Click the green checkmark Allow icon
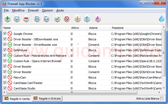Screen dimensions: 168x104 (x=57, y=18)
